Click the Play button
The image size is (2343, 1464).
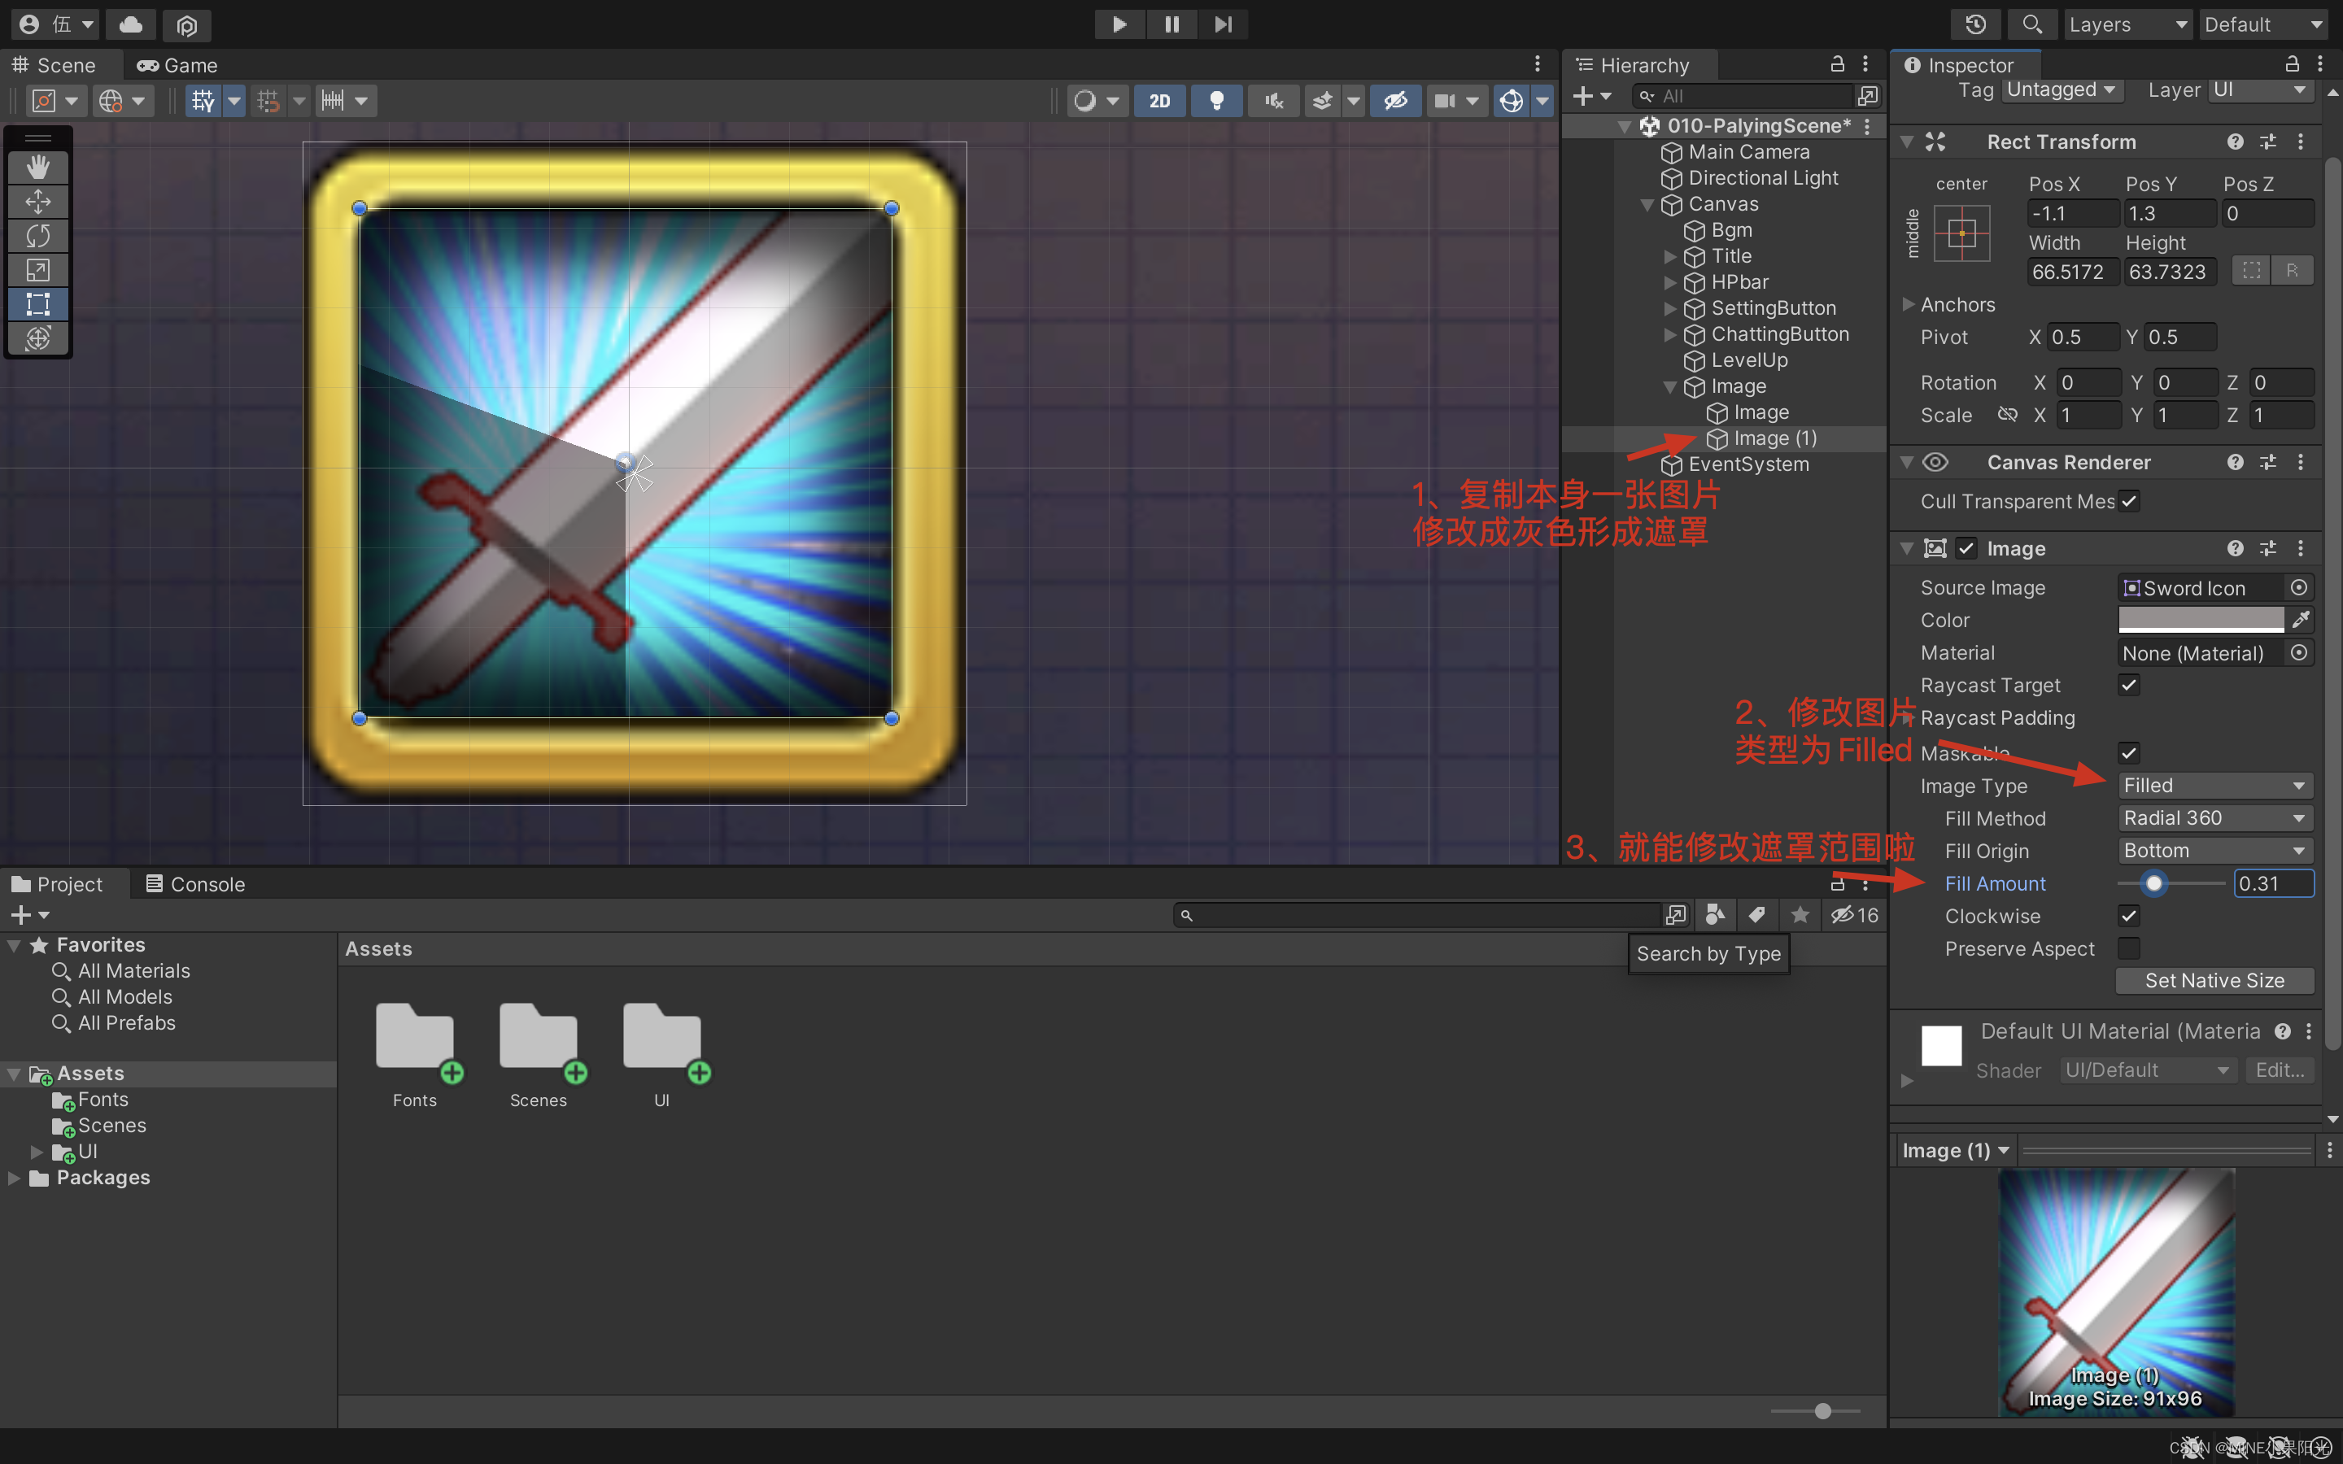pyautogui.click(x=1119, y=24)
